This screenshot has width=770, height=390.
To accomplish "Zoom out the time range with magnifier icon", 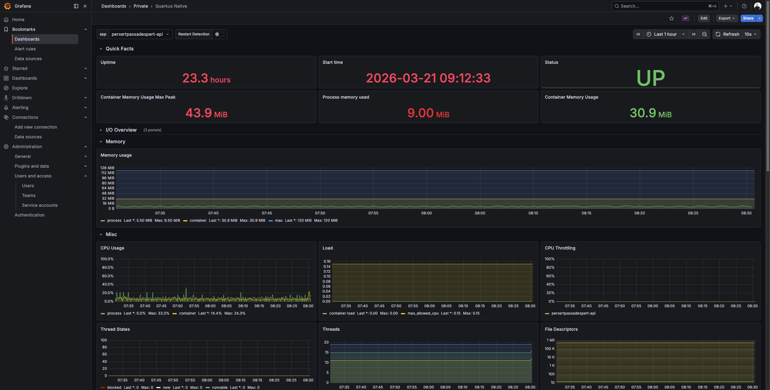I will [x=704, y=34].
